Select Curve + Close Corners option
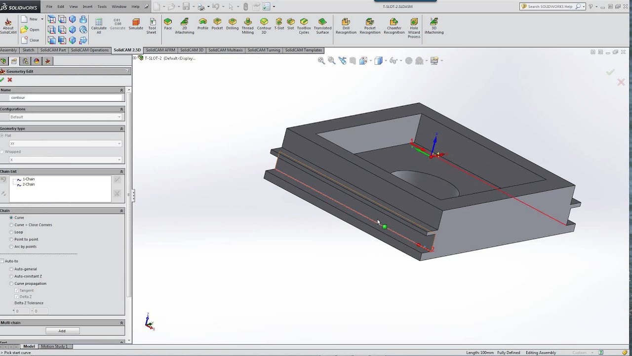 click(11, 225)
